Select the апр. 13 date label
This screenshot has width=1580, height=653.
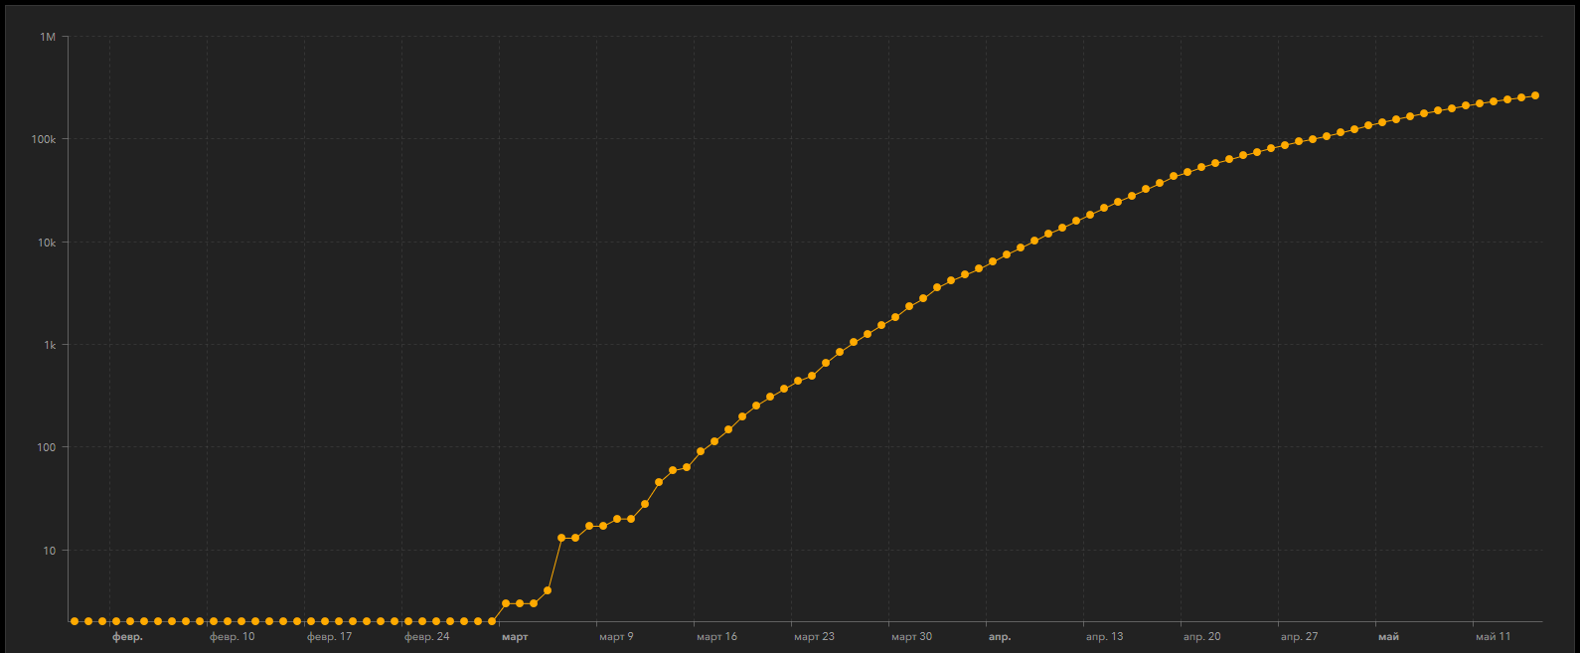[1104, 636]
